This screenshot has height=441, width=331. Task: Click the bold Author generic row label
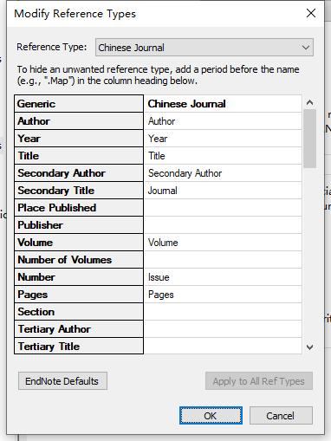(x=79, y=121)
